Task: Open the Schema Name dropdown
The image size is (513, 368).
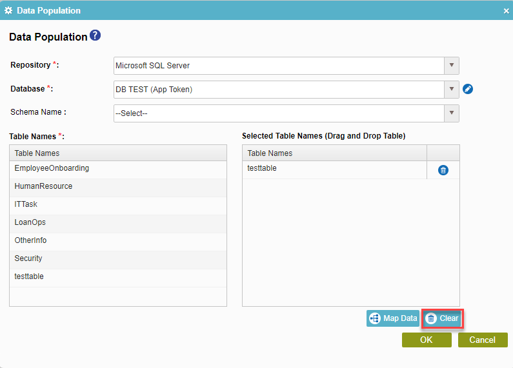Action: [x=452, y=113]
